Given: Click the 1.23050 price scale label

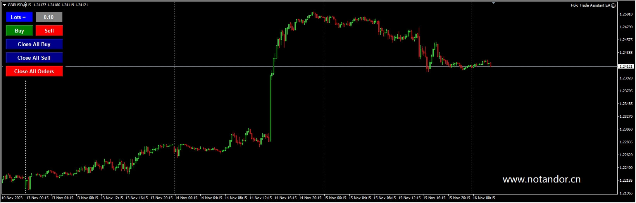Looking at the screenshot, I should click(x=626, y=129).
